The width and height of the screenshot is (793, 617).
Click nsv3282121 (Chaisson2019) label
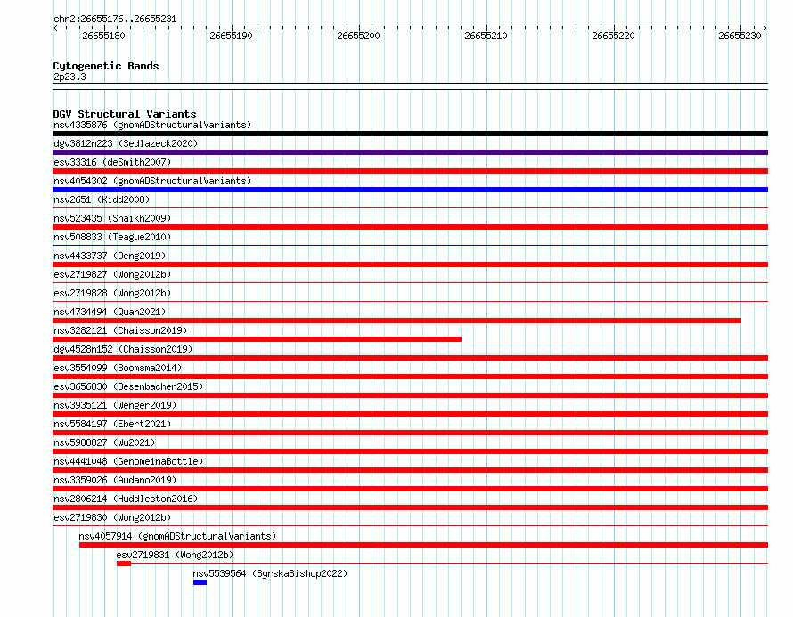120,330
